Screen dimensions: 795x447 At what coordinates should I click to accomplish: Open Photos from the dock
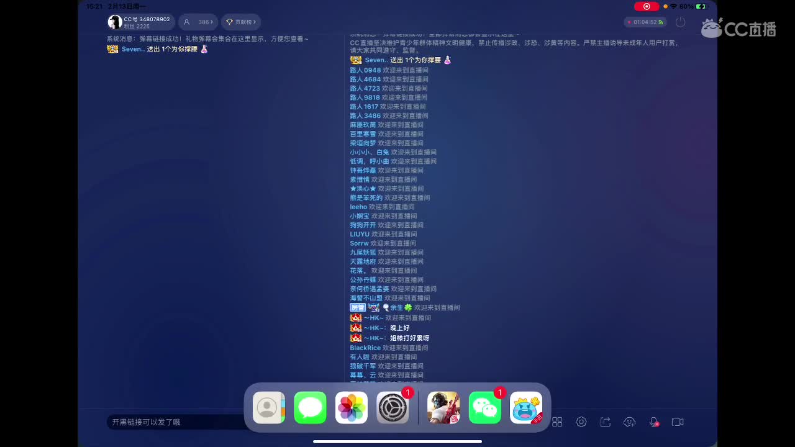351,408
